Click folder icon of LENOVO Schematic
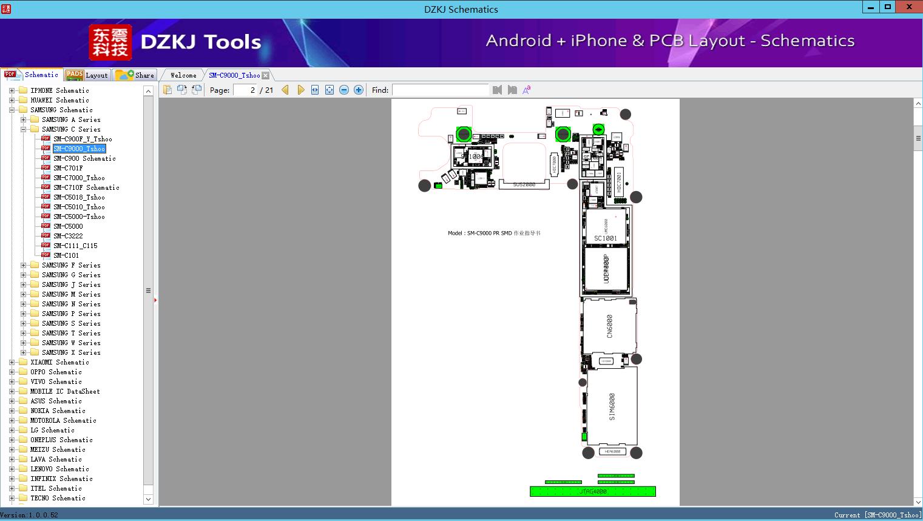 [x=23, y=469]
